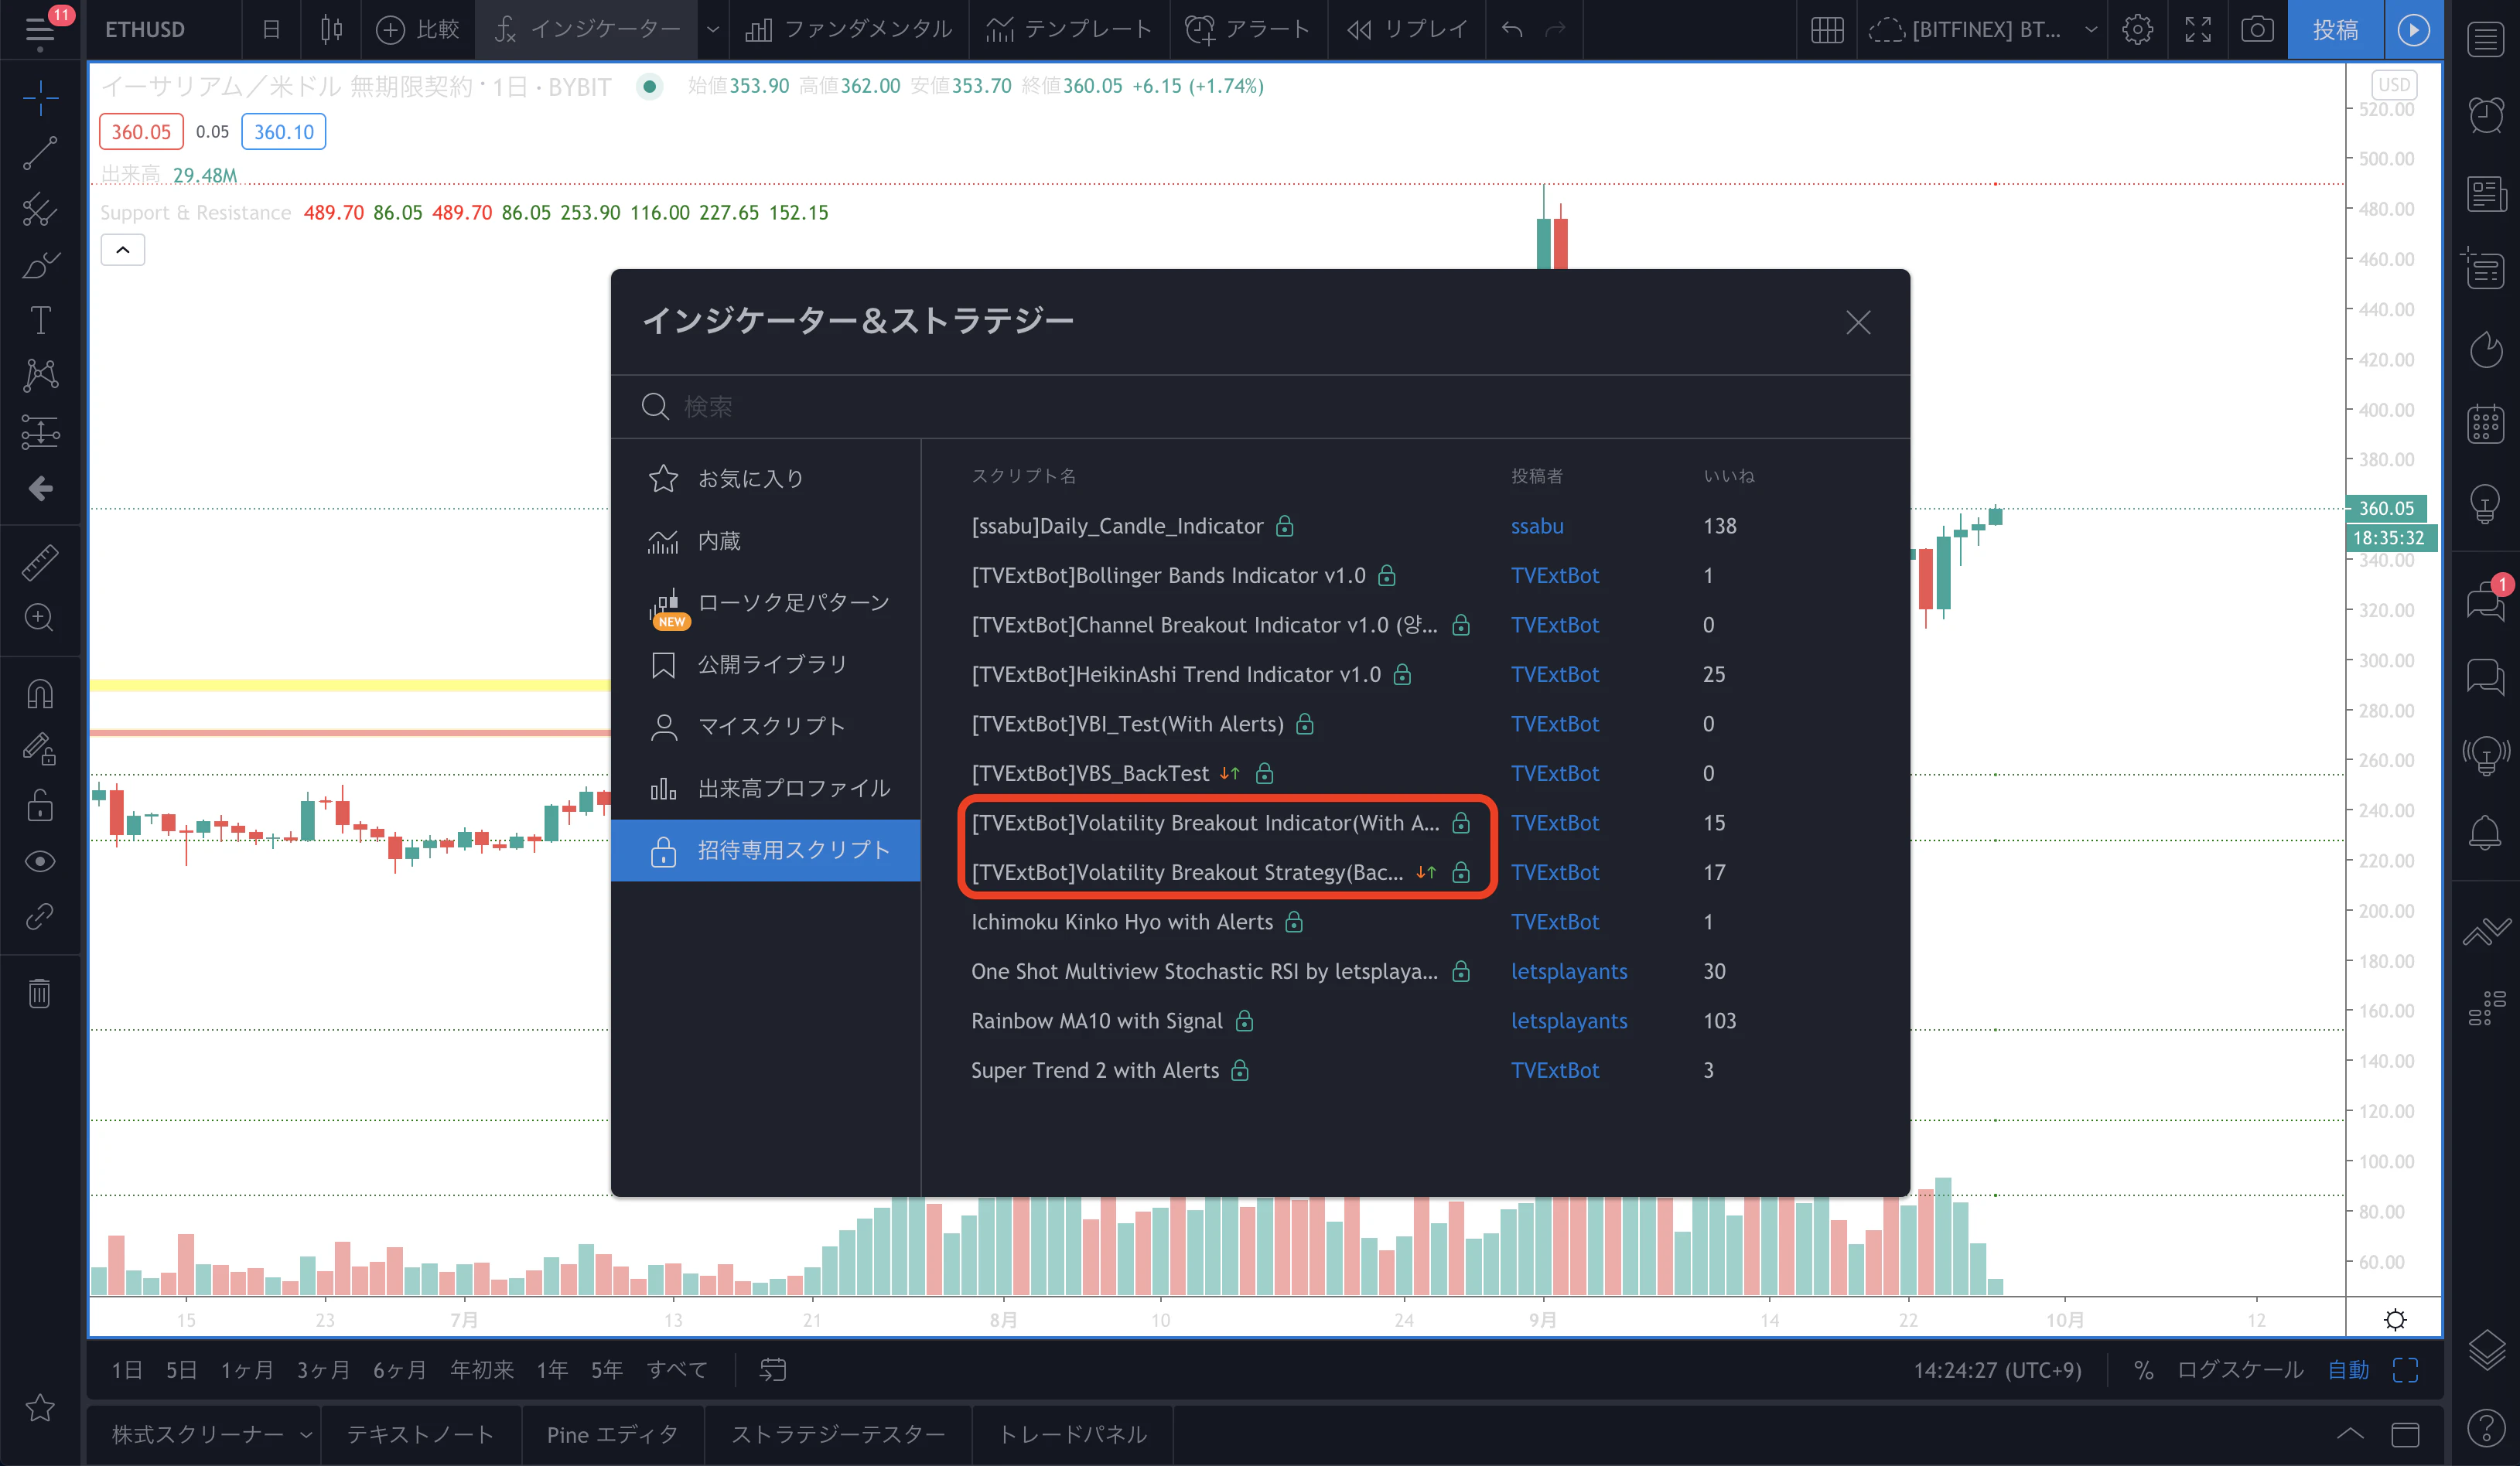Viewport: 2520px width, 1466px height.
Task: Open the 1-day timeframe interval selector
Action: pyautogui.click(x=271, y=29)
